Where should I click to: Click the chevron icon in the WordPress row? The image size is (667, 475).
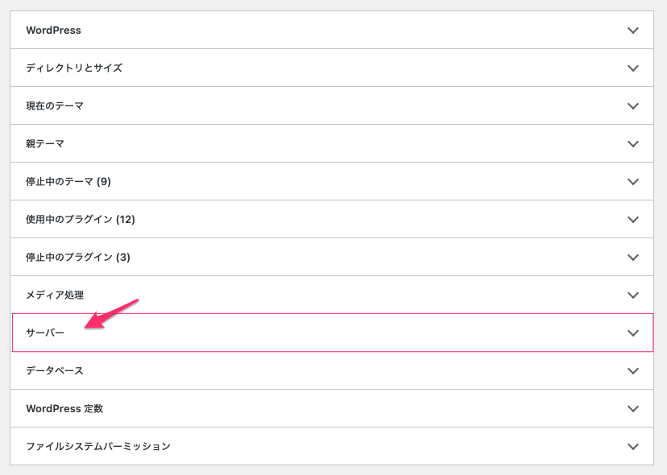point(633,31)
